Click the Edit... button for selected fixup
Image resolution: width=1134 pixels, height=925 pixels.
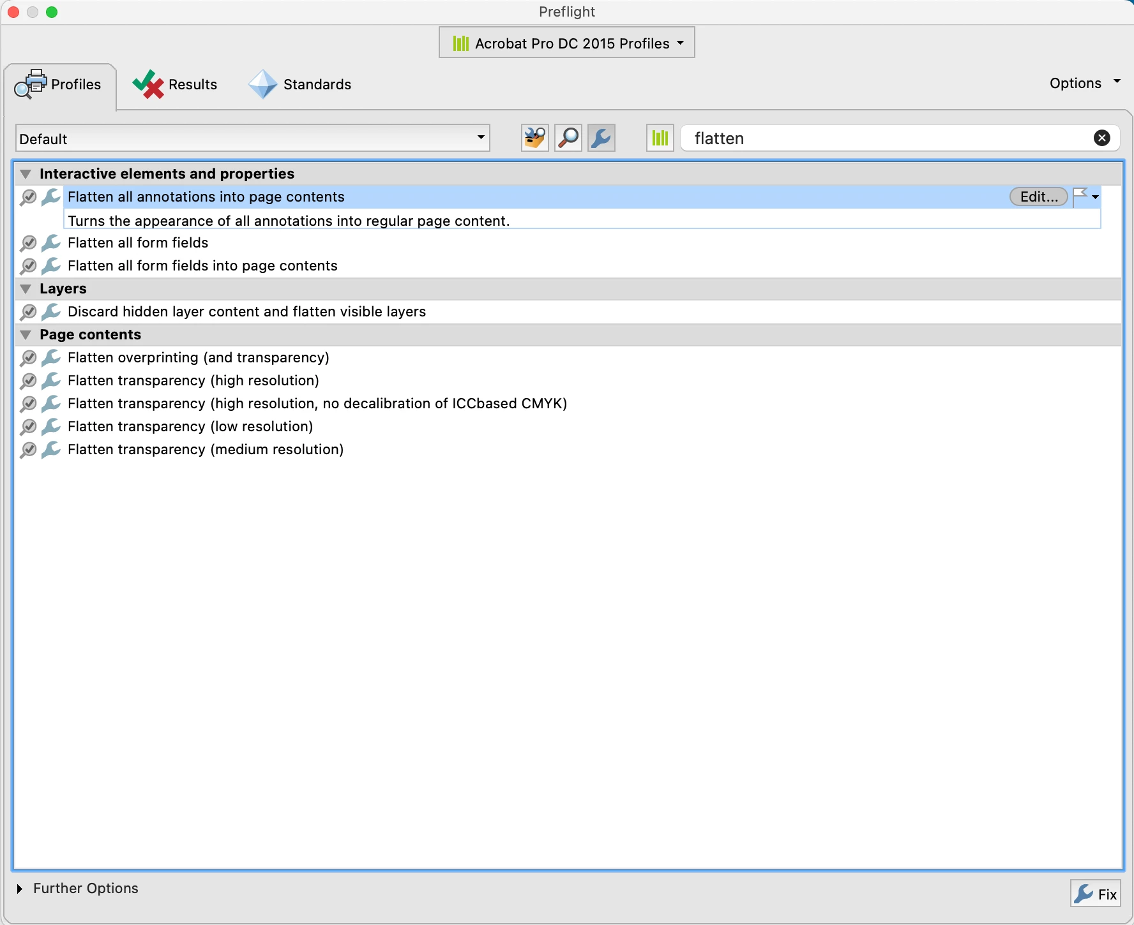click(x=1039, y=196)
